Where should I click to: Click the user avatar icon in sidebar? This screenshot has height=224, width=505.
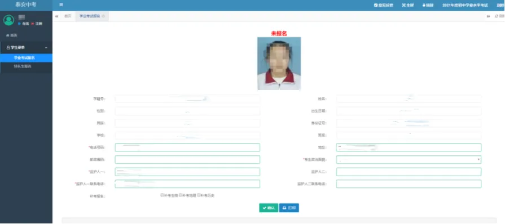tap(8, 20)
